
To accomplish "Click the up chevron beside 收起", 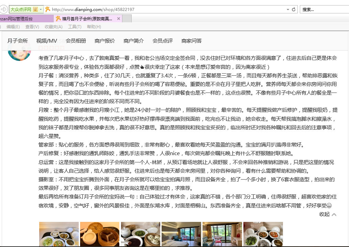I will coord(334,214).
